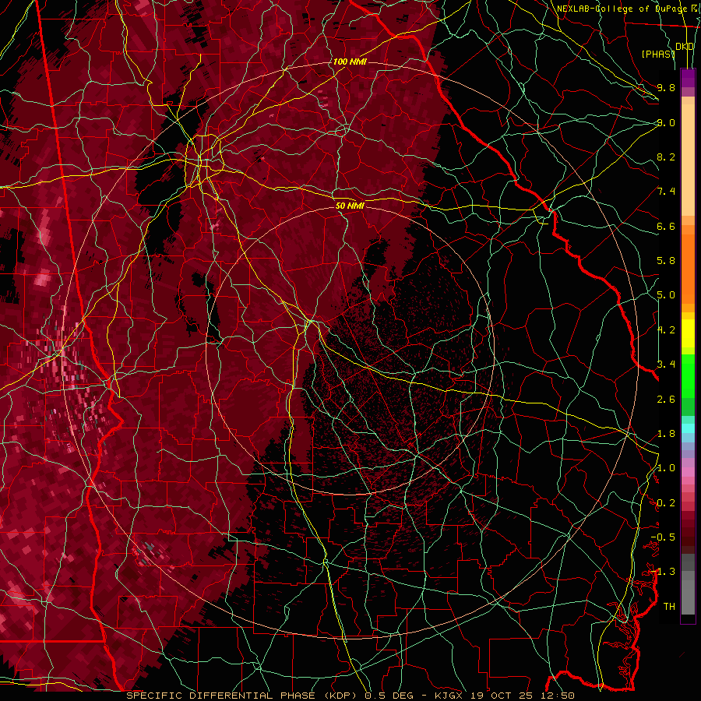Screen dimensions: 701x701
Task: Click the 7.4 legend value
Action: click(666, 192)
